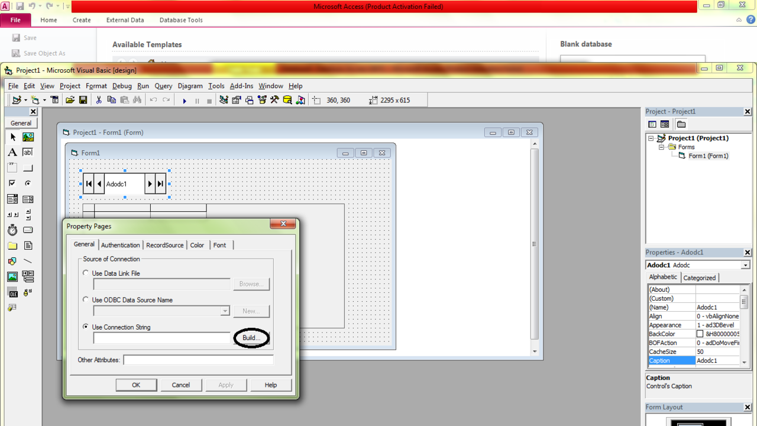This screenshot has width=757, height=426.
Task: Select the FileListBox tool in toolbox
Action: tap(28, 246)
